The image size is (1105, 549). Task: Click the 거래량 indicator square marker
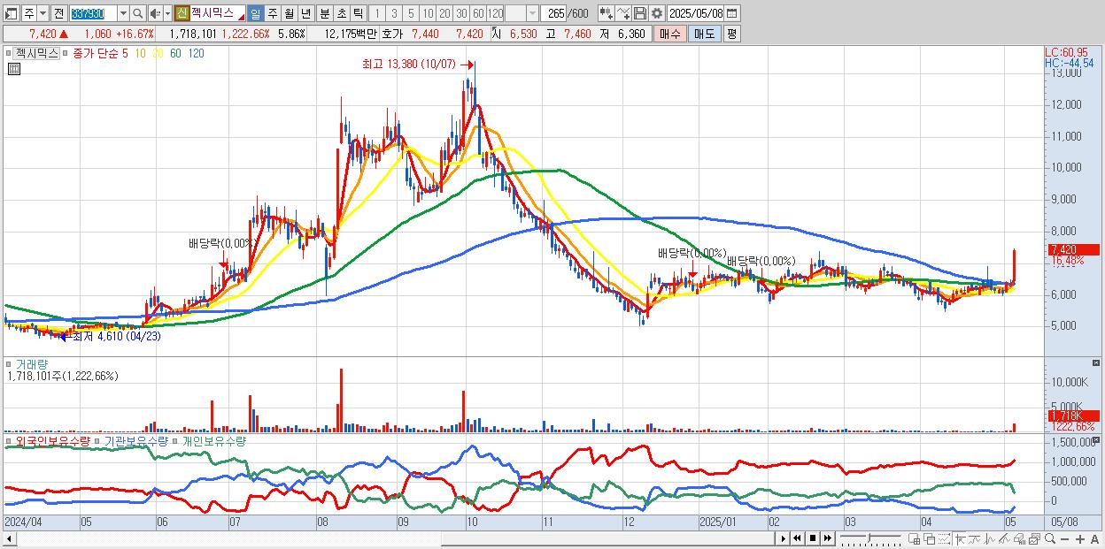pos(10,363)
